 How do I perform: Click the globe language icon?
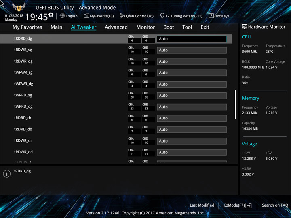(x=62, y=16)
